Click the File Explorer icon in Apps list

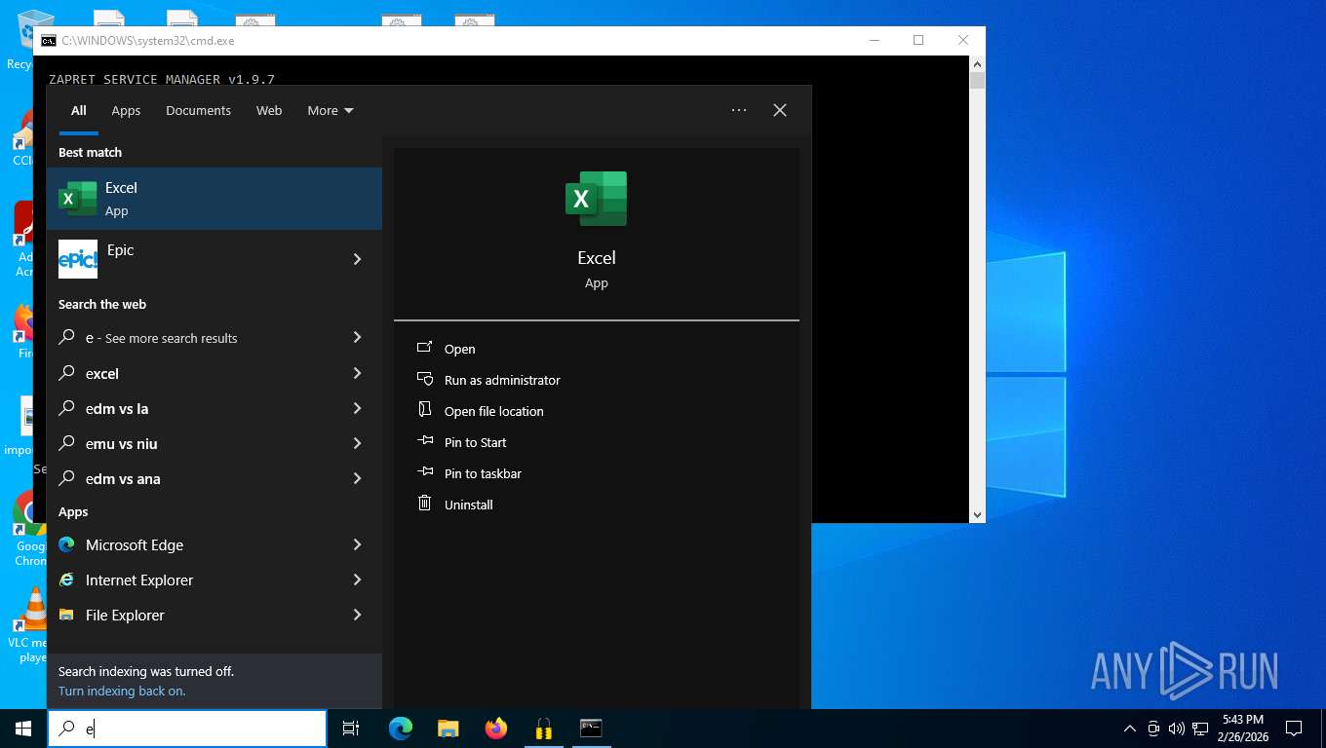coord(66,615)
